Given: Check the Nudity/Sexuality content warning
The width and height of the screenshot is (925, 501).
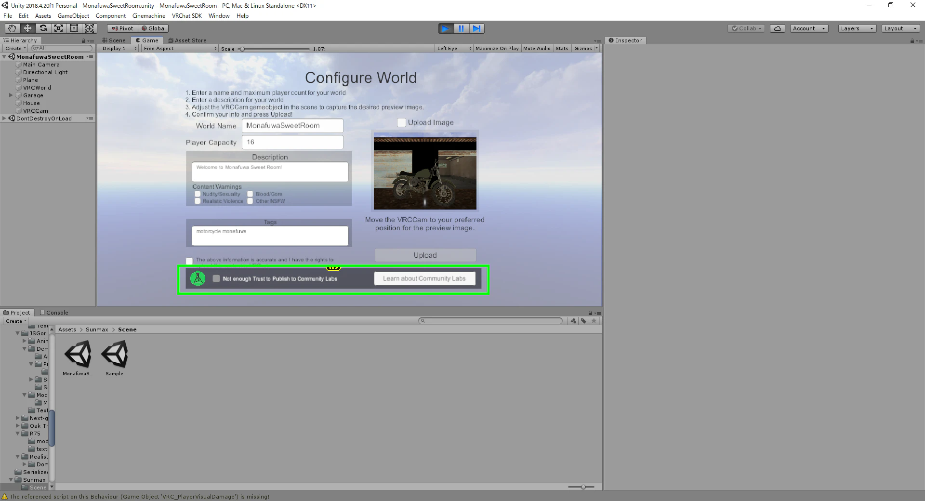Looking at the screenshot, I should [198, 194].
